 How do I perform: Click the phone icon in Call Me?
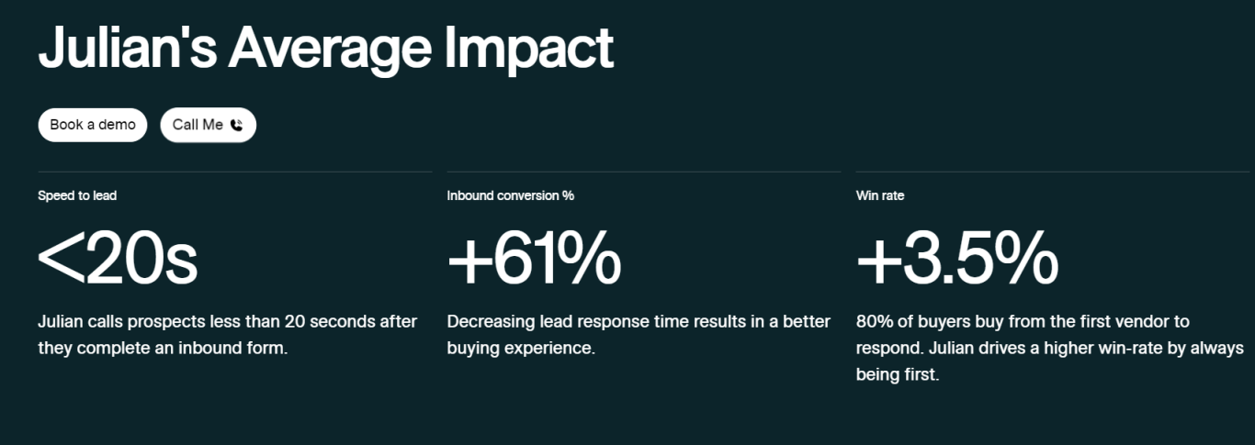[x=237, y=126]
